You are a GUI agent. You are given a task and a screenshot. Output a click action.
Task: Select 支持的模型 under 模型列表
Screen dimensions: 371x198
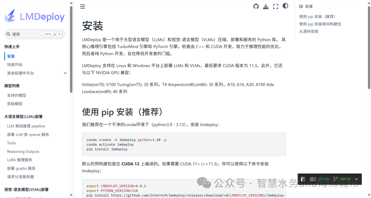tap(17, 95)
